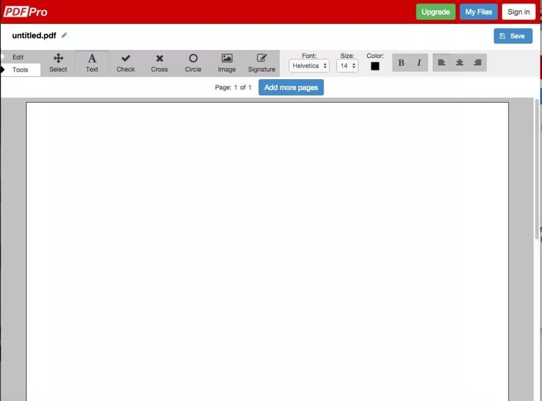Enable center text alignment
Image resolution: width=542 pixels, height=401 pixels.
[x=459, y=62]
